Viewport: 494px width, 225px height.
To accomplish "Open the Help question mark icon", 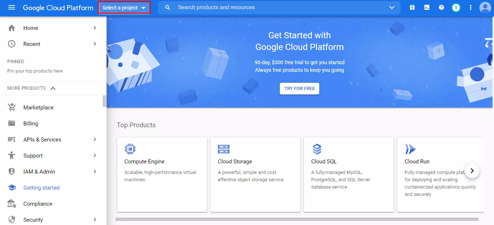I will tap(441, 7).
